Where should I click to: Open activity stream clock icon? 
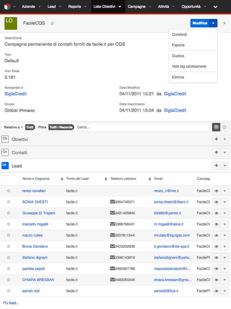tap(224, 127)
